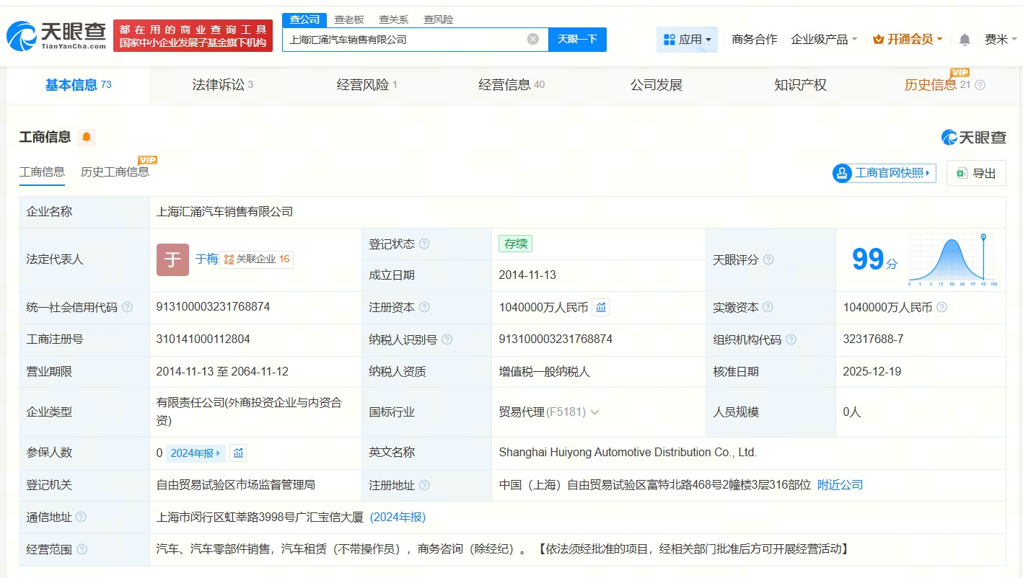
Task: Open the 附近公司 link
Action: (x=840, y=485)
